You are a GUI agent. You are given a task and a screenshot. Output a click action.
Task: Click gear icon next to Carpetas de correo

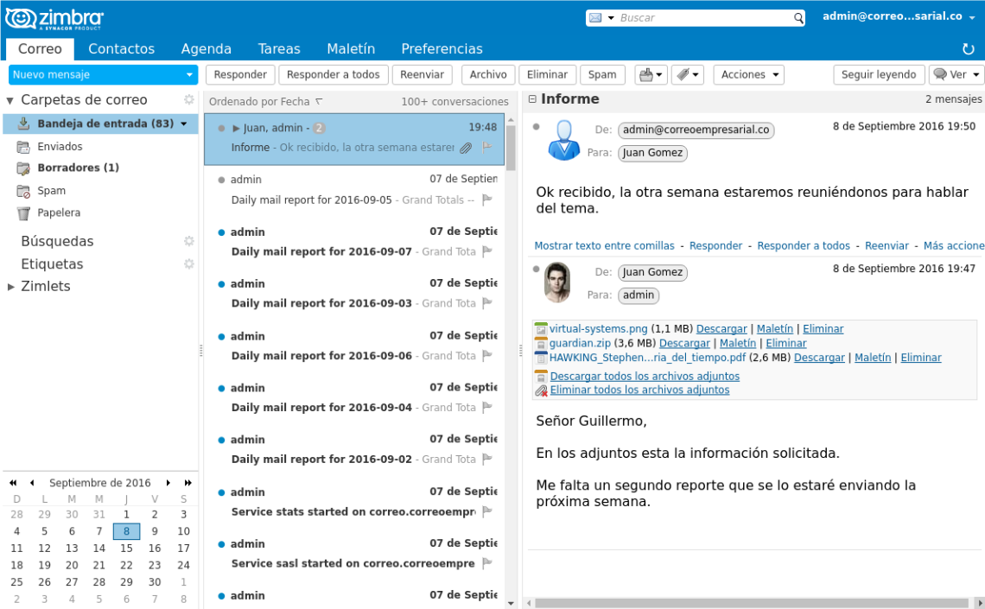(x=189, y=100)
